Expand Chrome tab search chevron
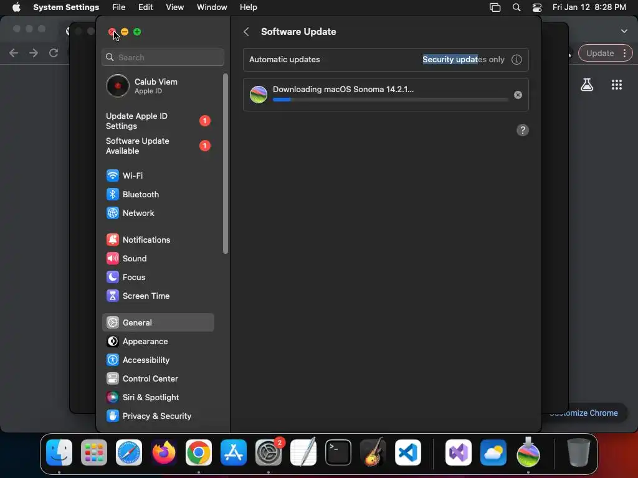This screenshot has height=478, width=638. [624, 31]
